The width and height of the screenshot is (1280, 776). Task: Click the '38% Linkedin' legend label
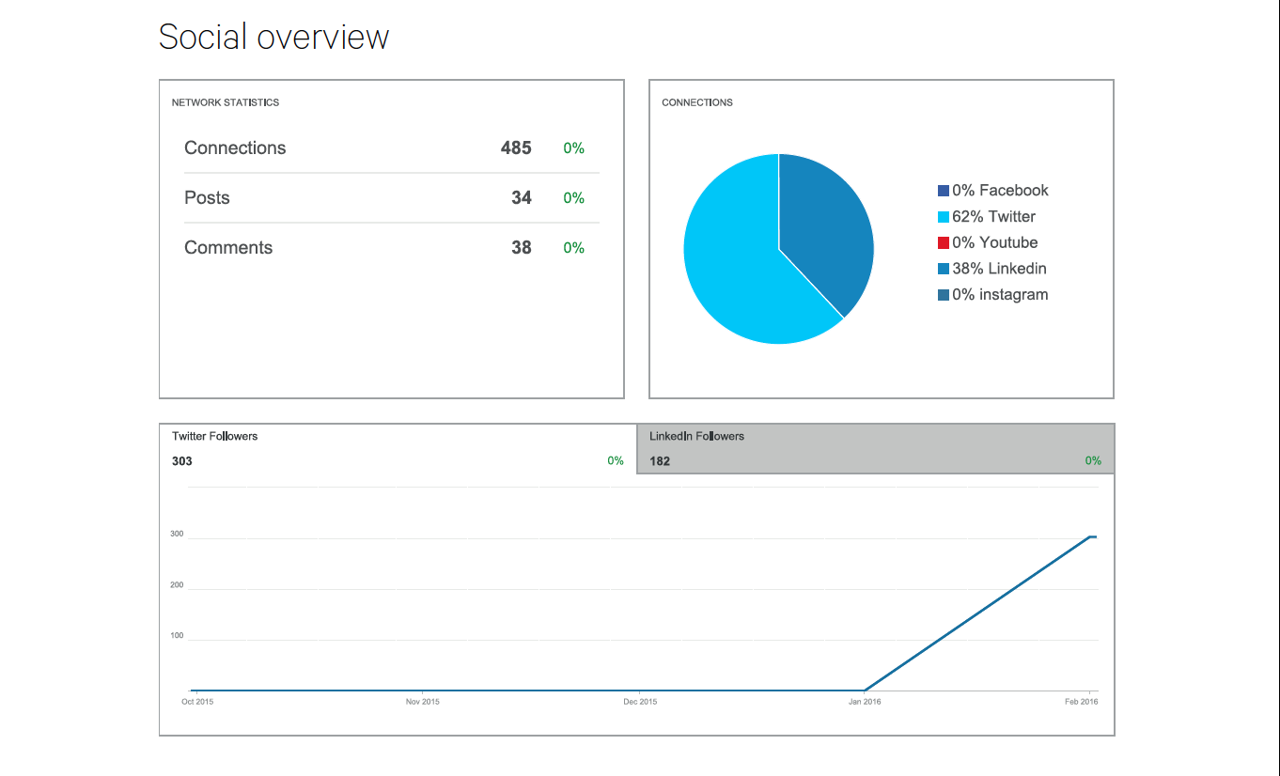coord(999,269)
